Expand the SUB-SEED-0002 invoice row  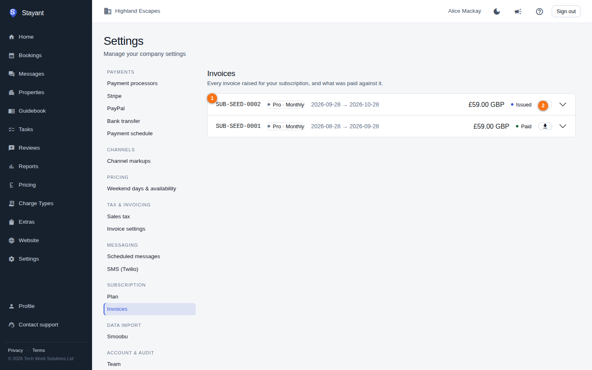coord(563,104)
